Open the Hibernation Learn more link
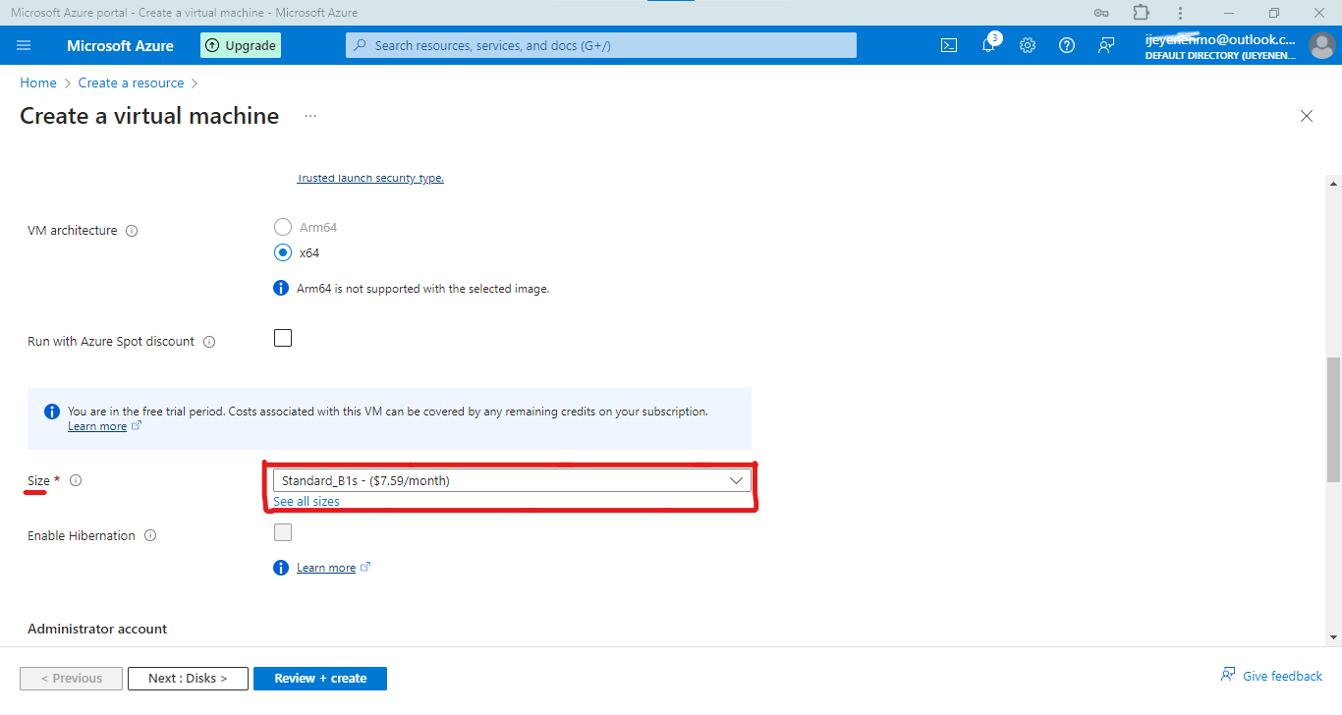 coord(326,568)
